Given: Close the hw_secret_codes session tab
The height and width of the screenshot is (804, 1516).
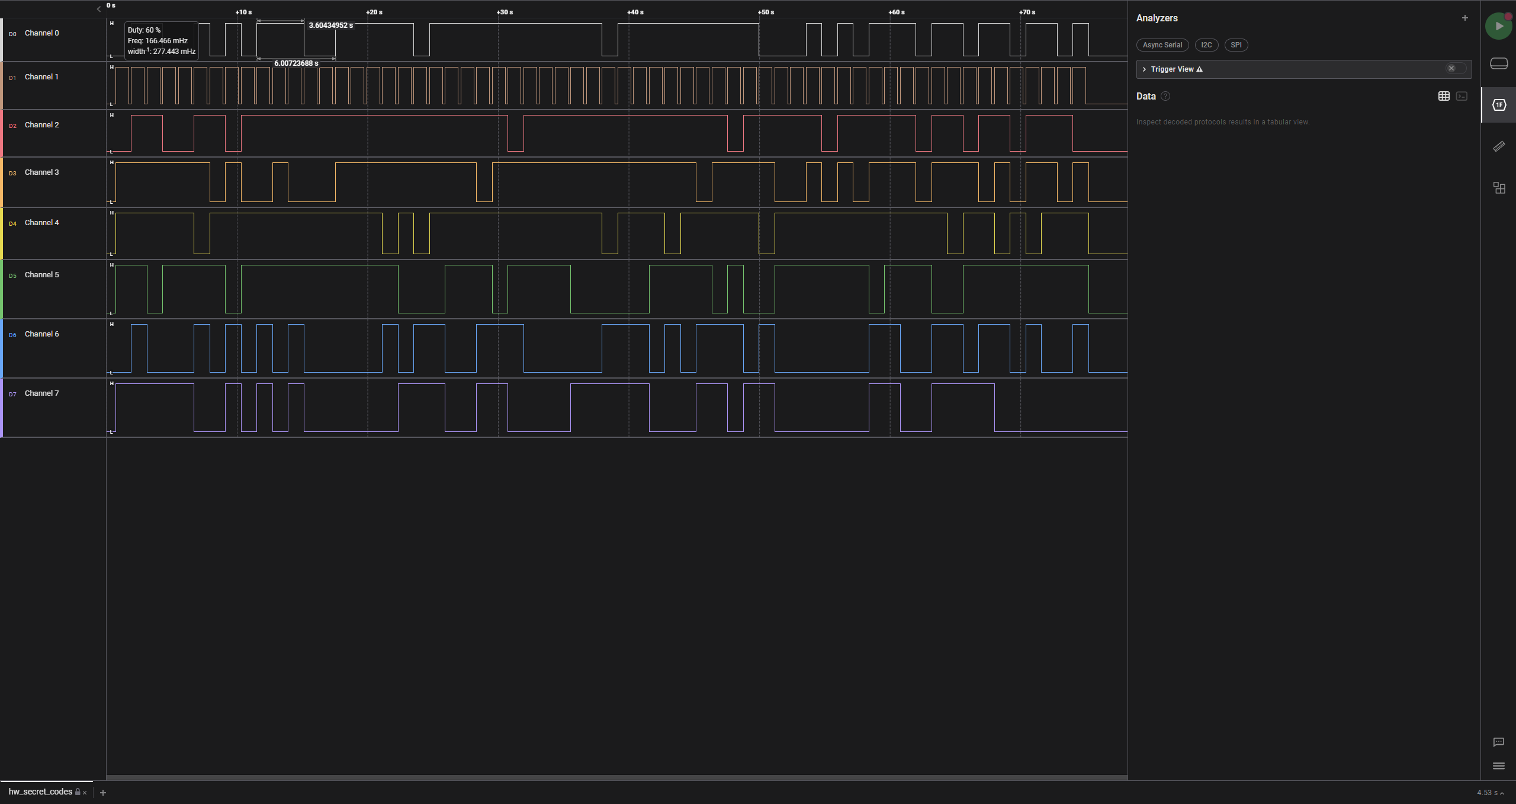Looking at the screenshot, I should coord(85,793).
